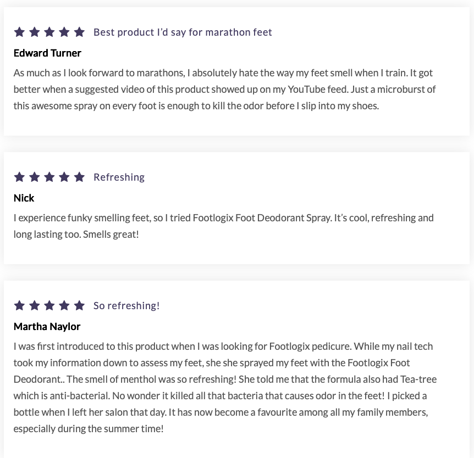Click the "So refreshing!" review title
The width and height of the screenshot is (474, 458).
point(126,306)
